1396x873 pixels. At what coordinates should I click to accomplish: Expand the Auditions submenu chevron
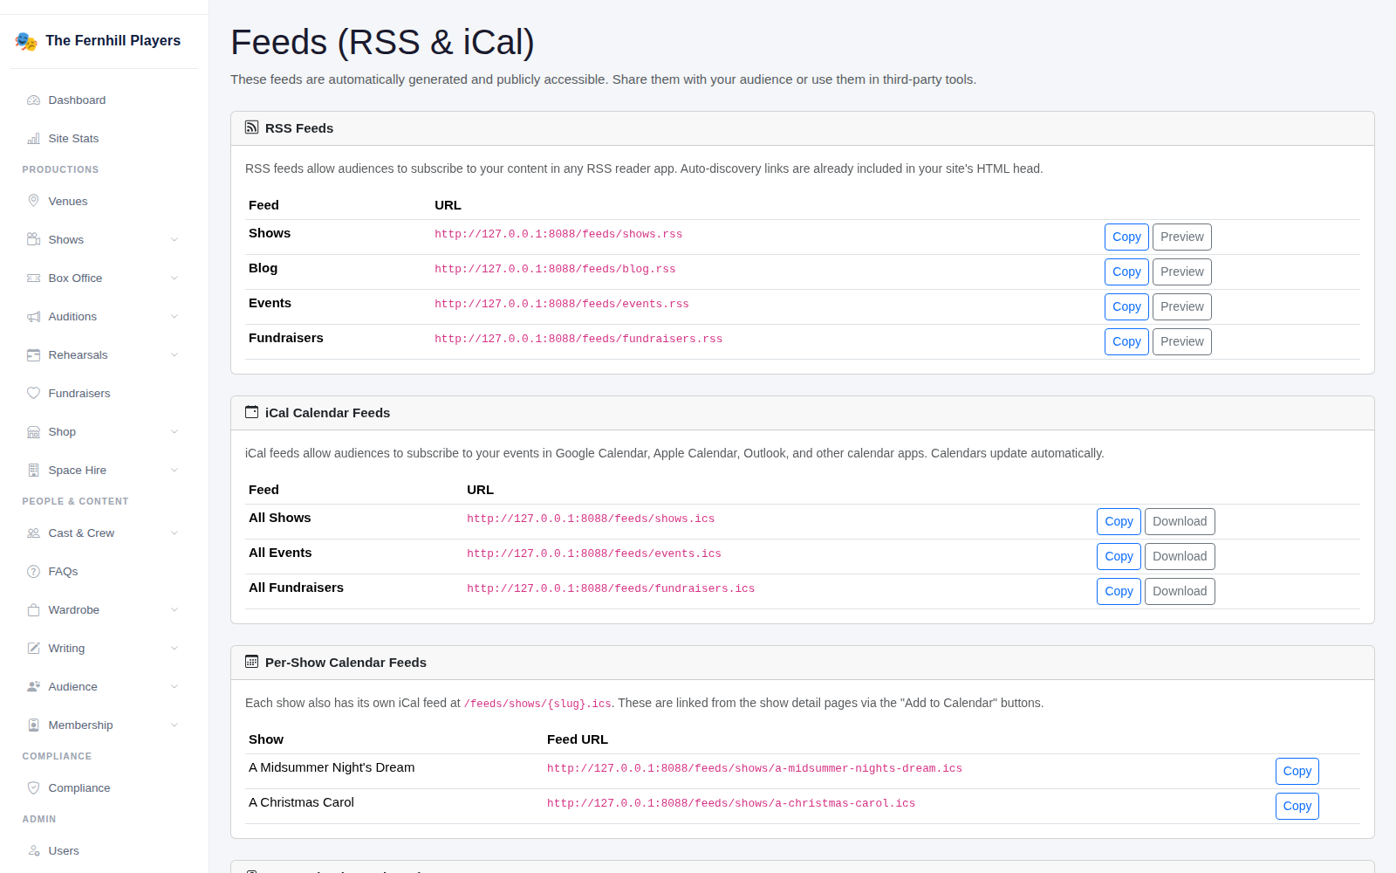[174, 316]
